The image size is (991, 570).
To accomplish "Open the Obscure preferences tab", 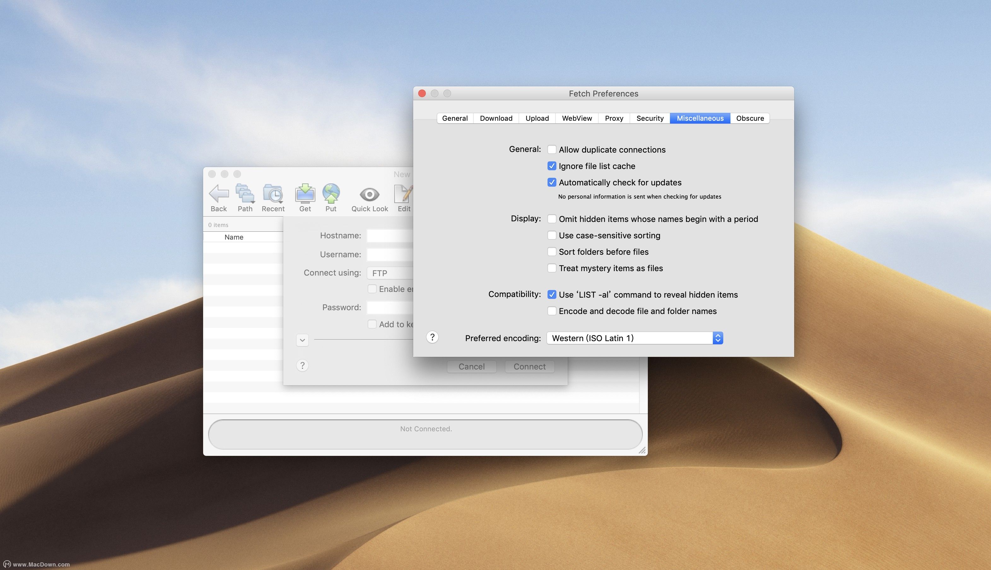I will [749, 118].
